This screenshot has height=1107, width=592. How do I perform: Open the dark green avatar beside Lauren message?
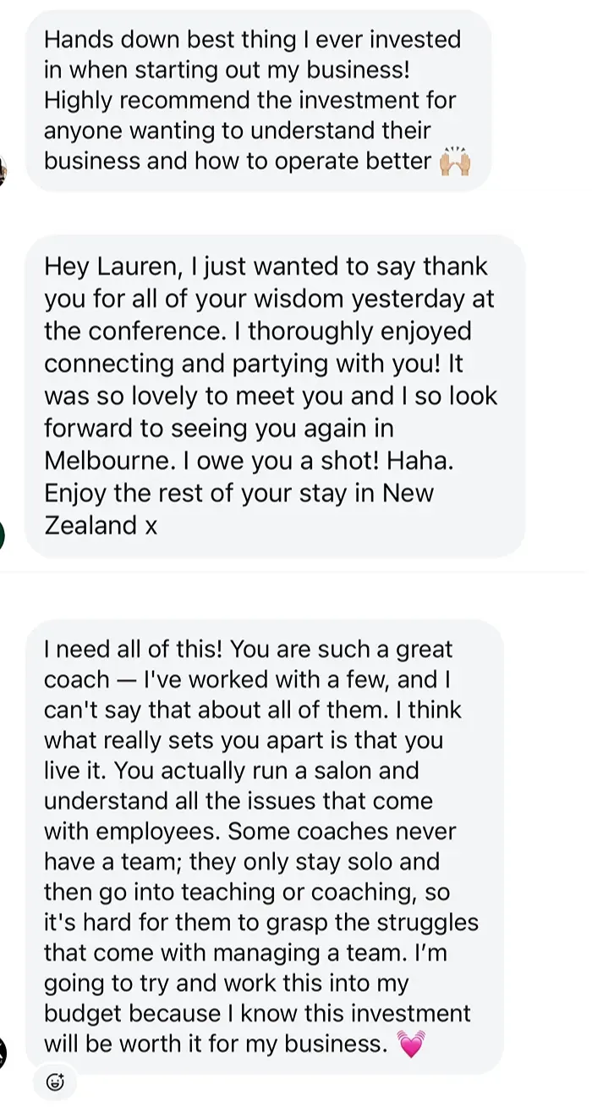3,536
